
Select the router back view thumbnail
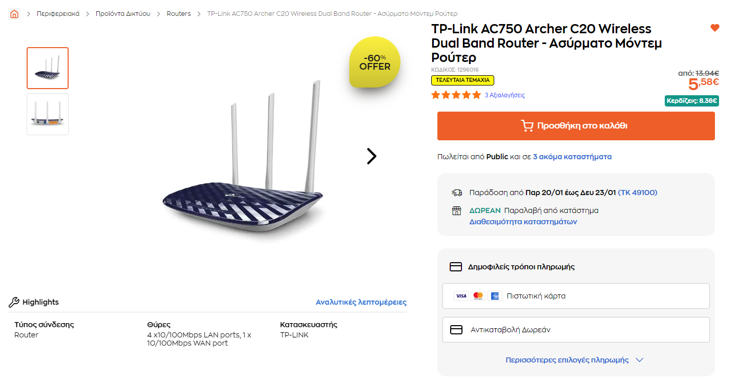(48, 114)
